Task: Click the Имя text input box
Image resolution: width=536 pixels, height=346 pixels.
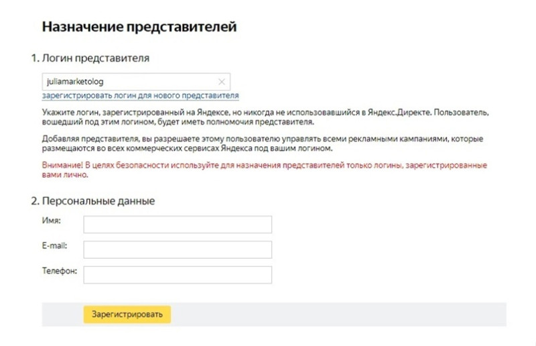Action: 178,225
